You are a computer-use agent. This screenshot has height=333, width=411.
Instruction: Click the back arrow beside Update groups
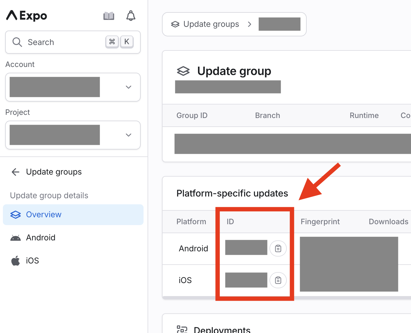[x=15, y=172]
